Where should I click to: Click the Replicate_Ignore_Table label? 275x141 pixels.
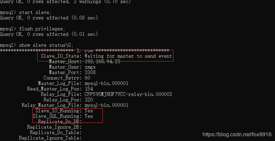point(50,138)
